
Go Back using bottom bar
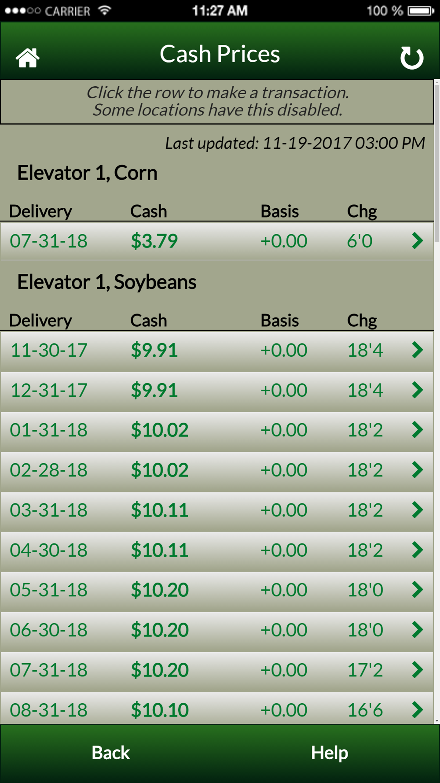point(110,753)
